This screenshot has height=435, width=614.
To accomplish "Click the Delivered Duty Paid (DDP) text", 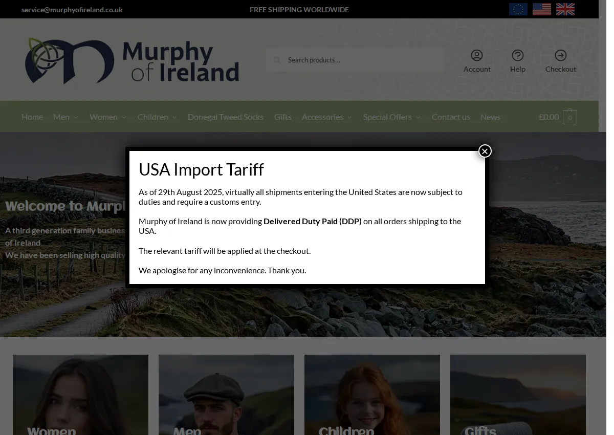I will point(313,221).
